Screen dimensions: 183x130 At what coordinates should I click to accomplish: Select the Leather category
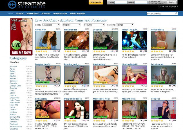point(13,110)
